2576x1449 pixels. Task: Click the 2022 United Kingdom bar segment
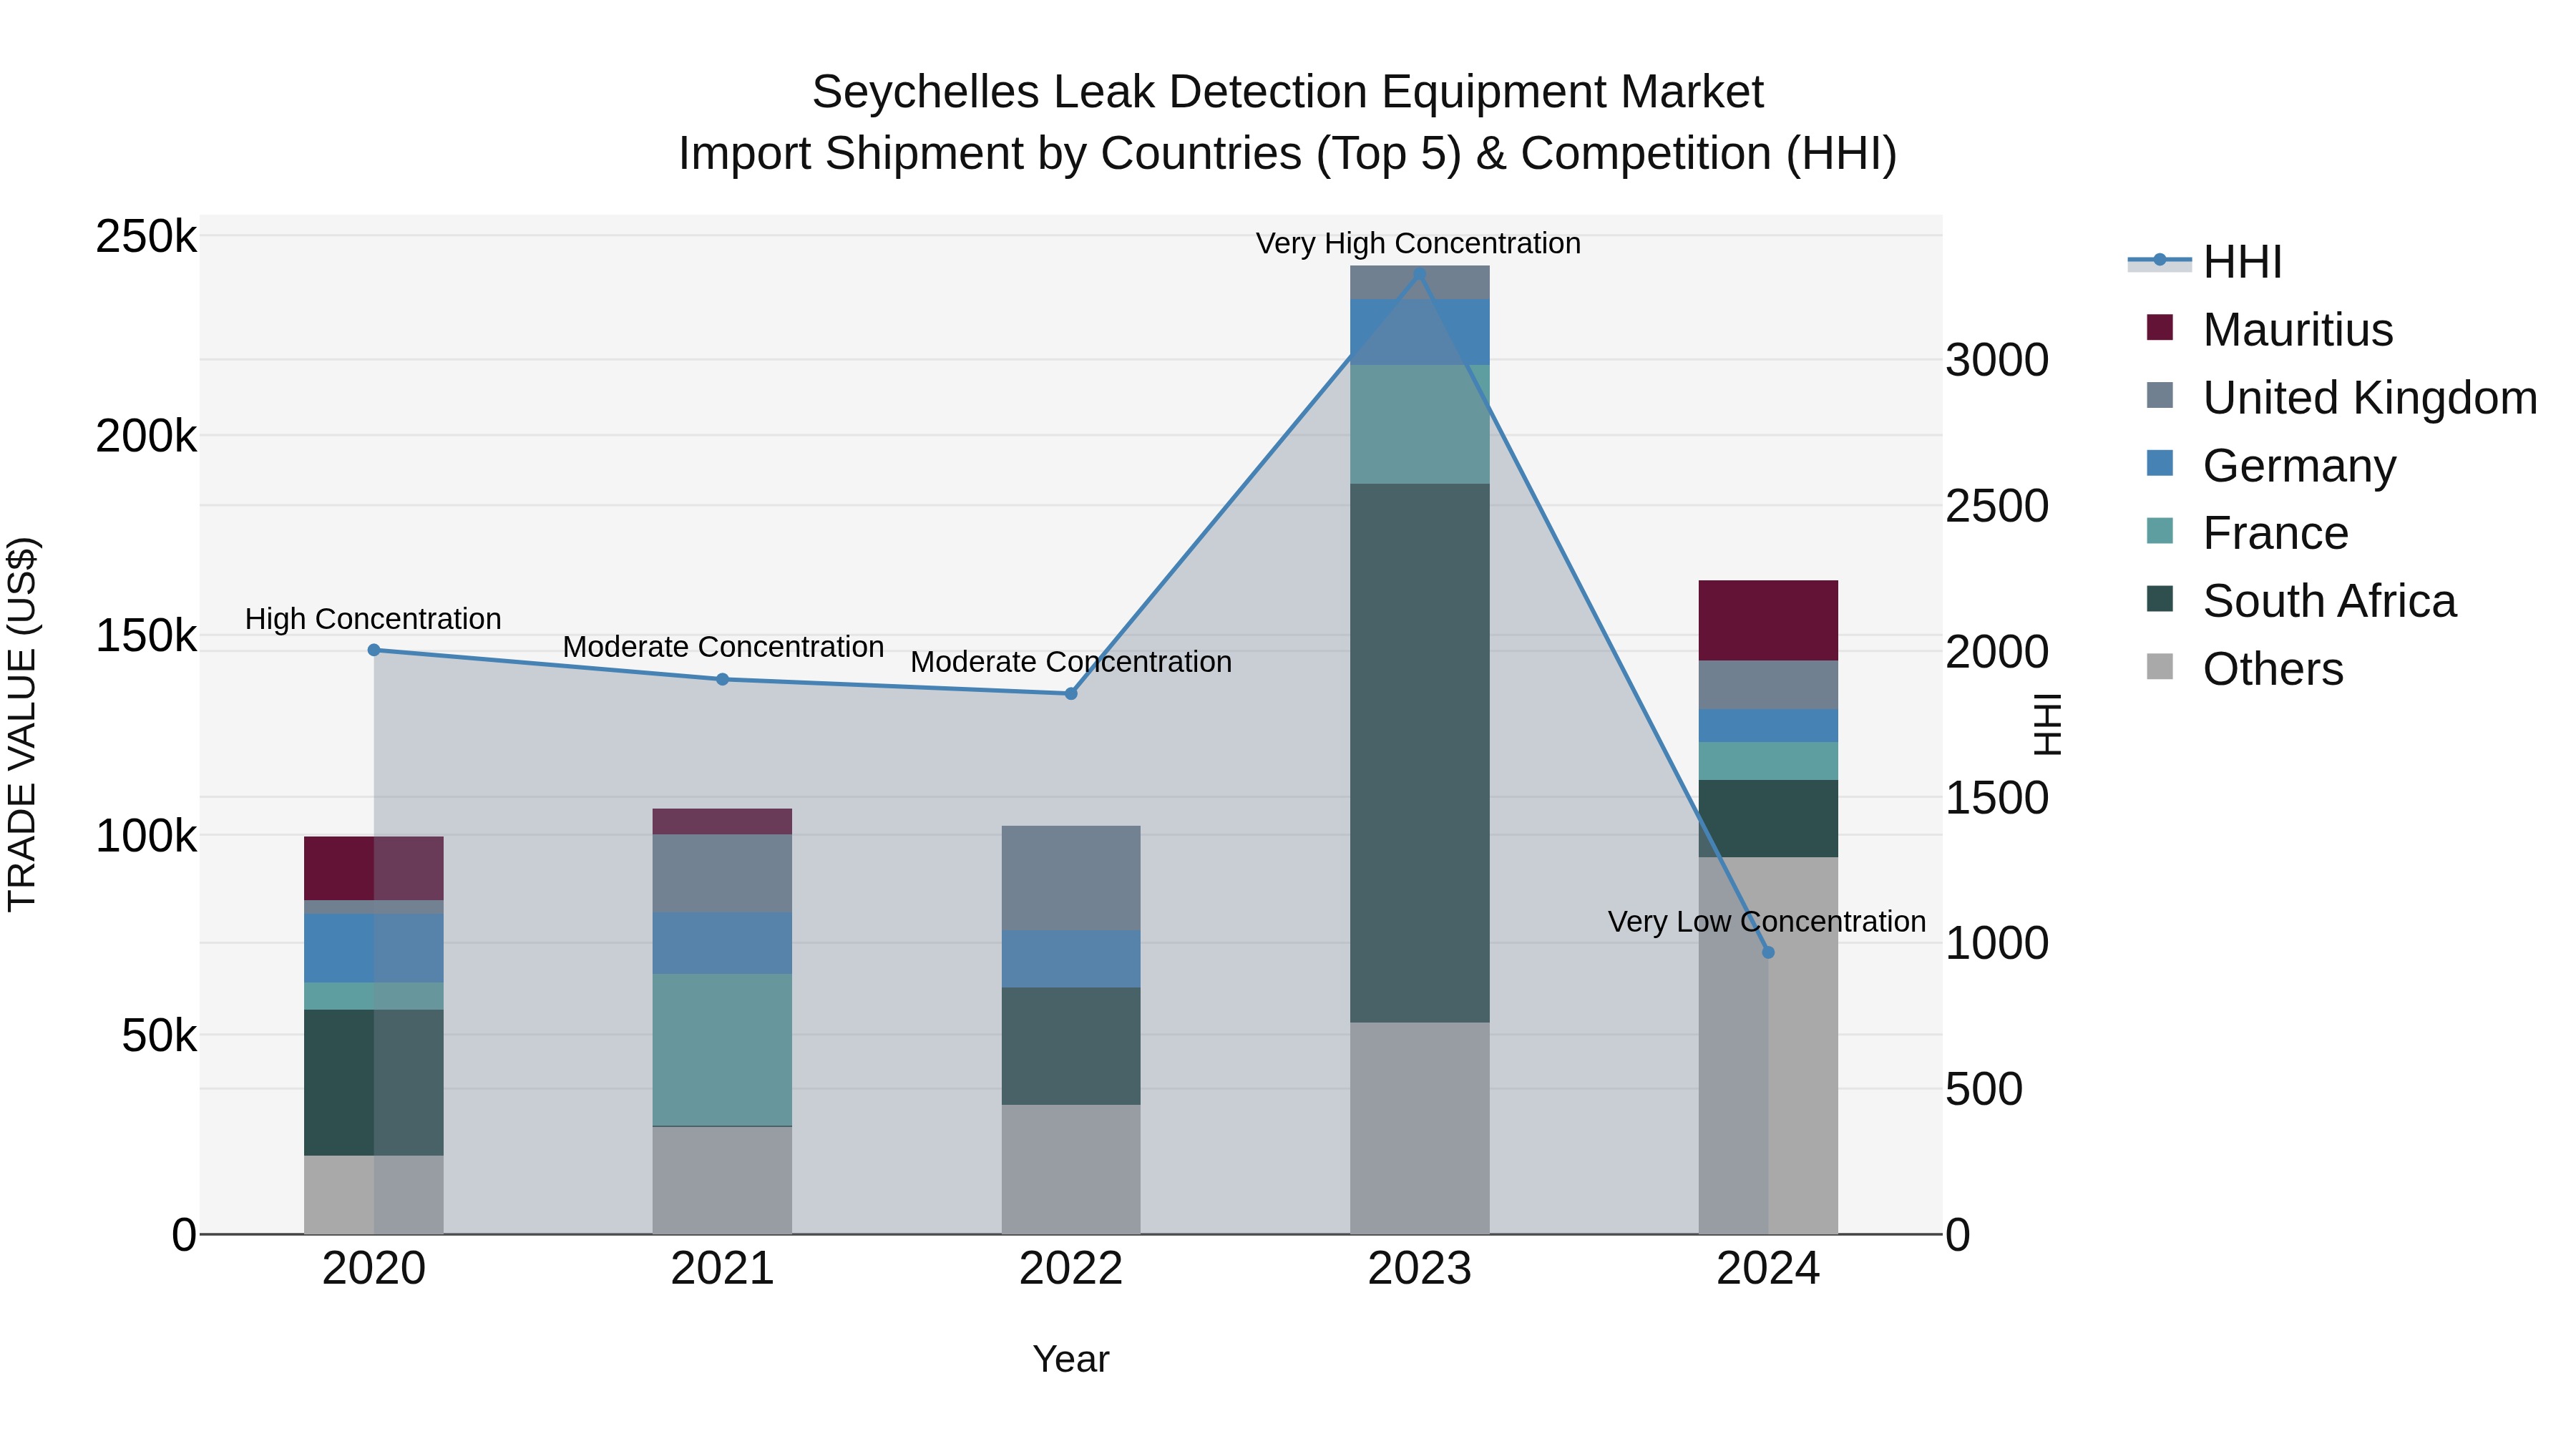(1071, 879)
